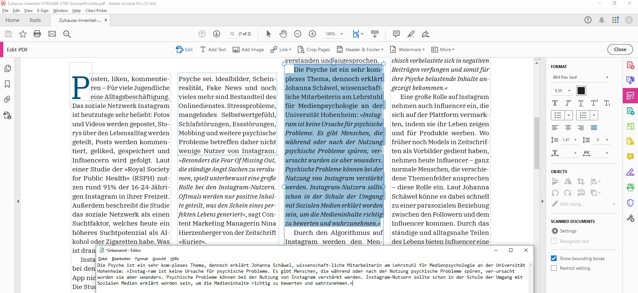Viewport: 638px width, 293px height.
Task: Tick the Recognize text checkbox
Action: [x=554, y=241]
